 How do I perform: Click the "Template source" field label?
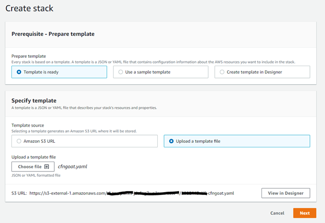pyautogui.click(x=28, y=126)
